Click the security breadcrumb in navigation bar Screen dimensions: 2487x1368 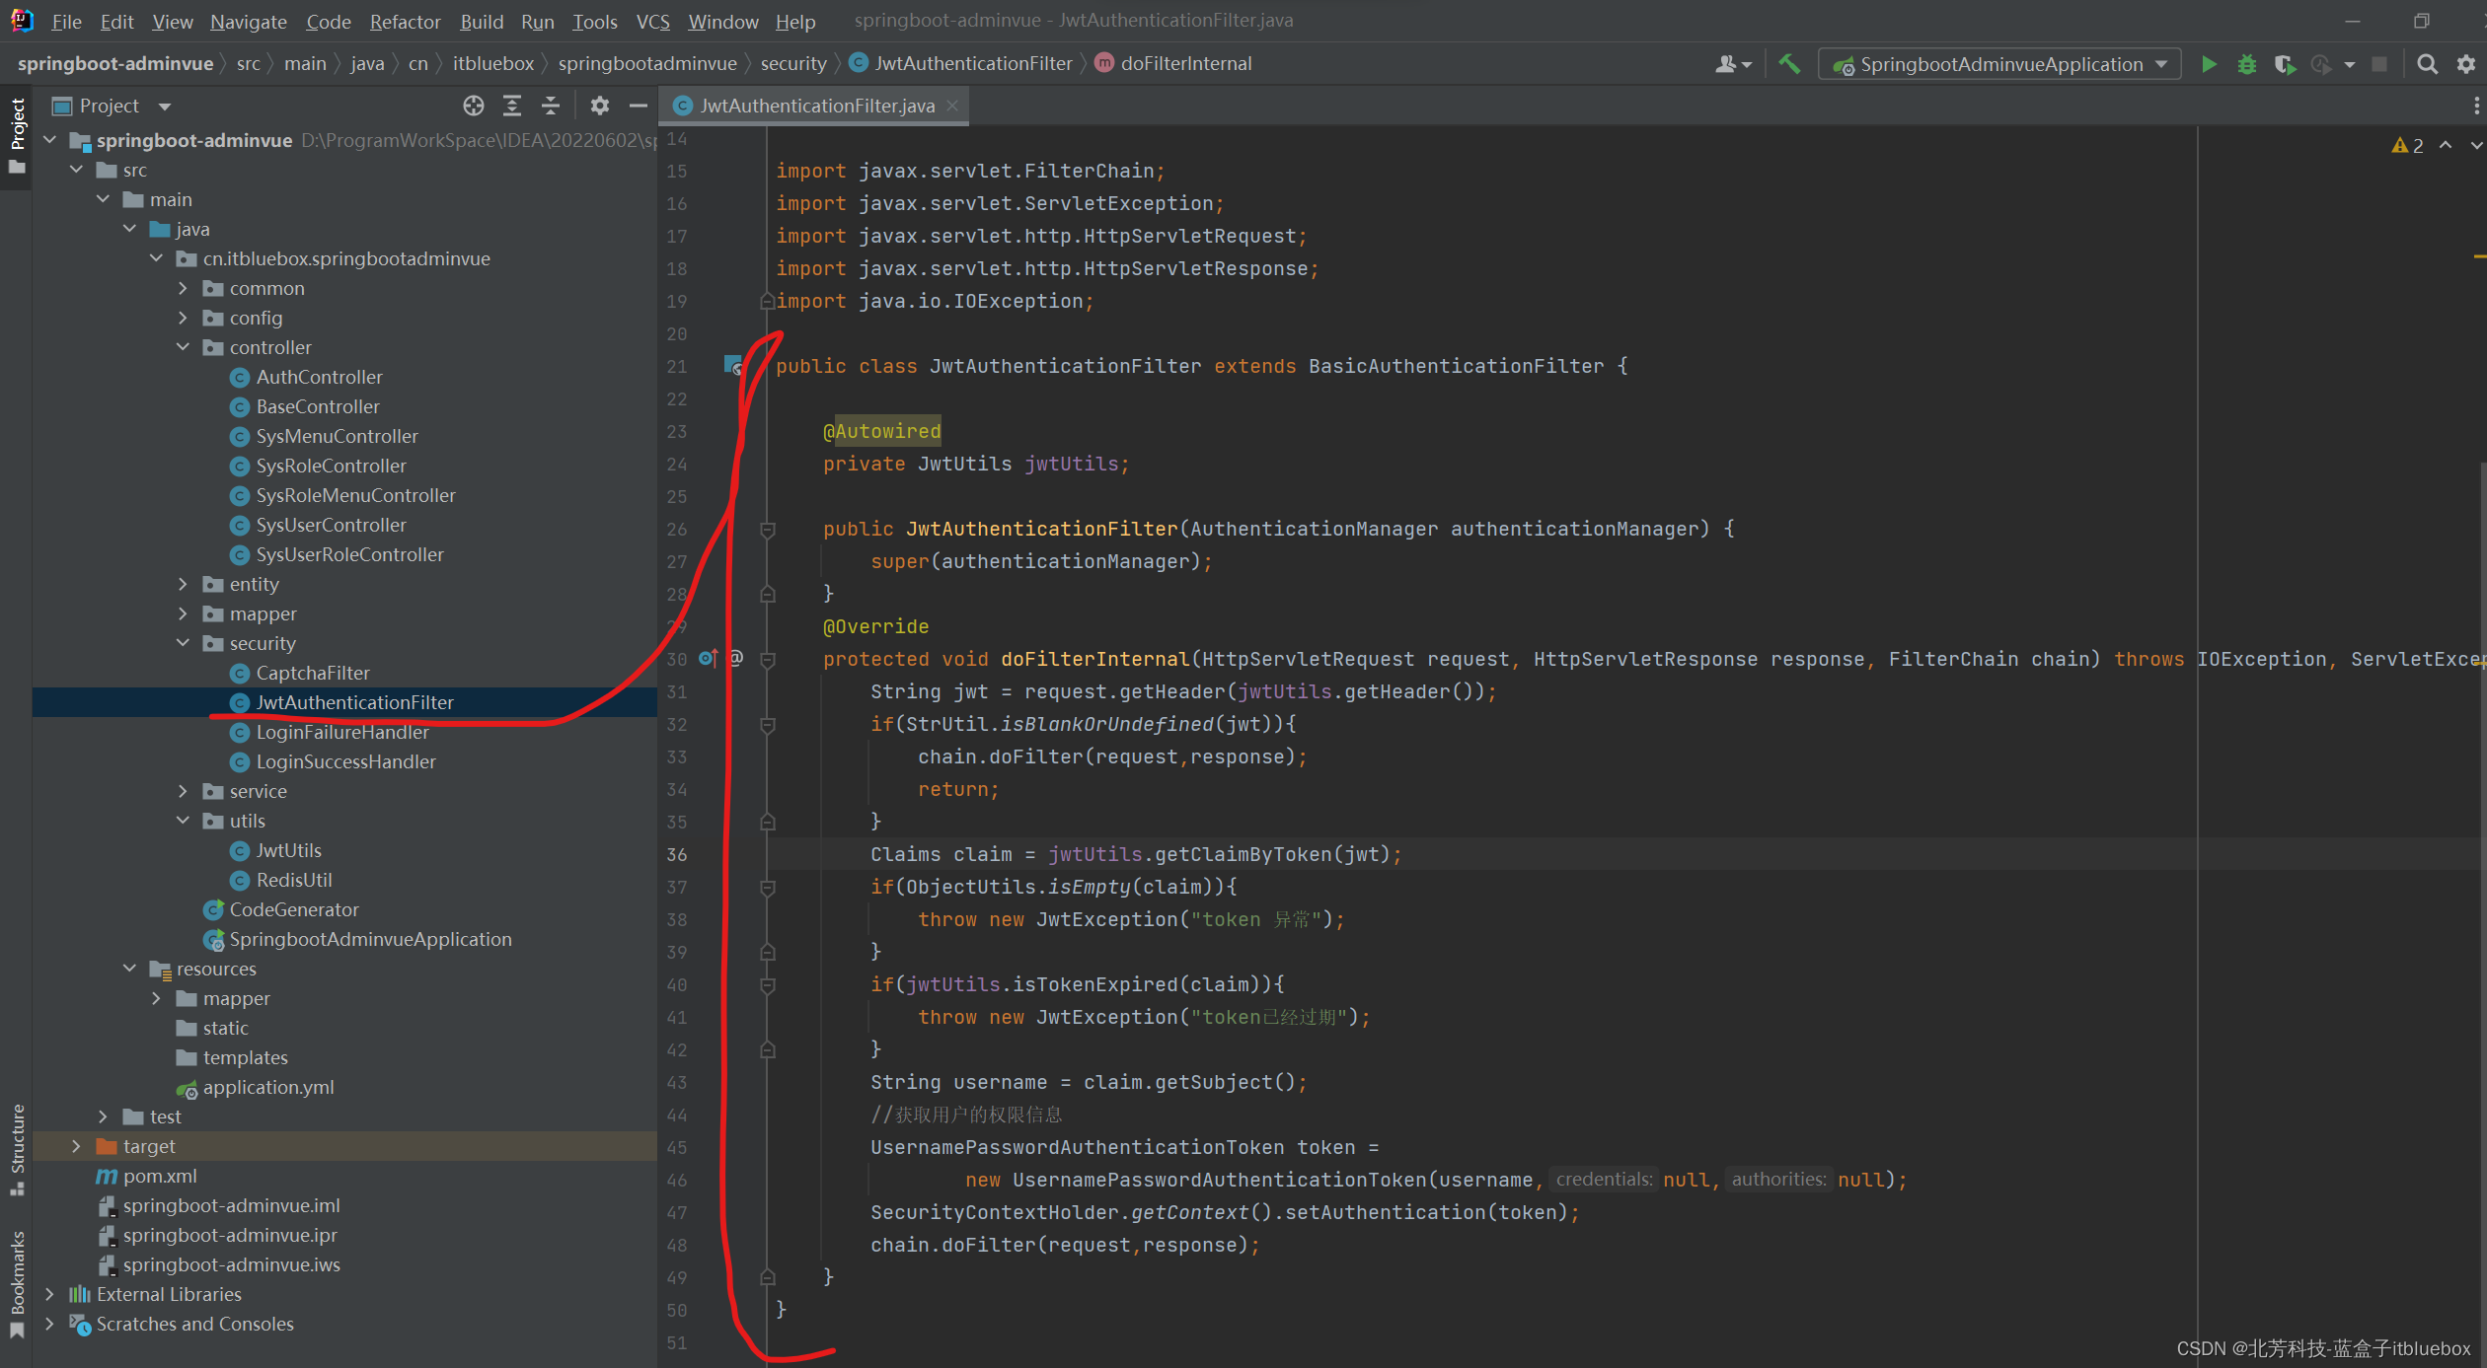click(x=792, y=63)
